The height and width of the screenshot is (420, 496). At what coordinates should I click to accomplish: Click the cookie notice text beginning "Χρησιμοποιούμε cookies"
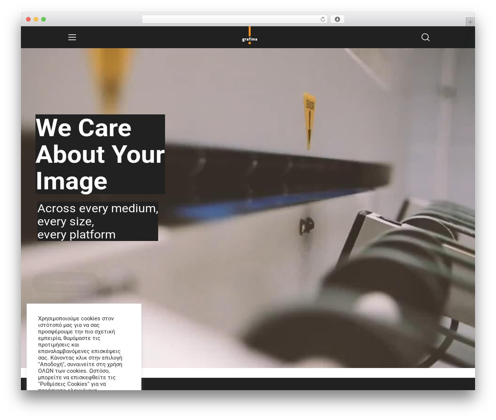pyautogui.click(x=80, y=354)
